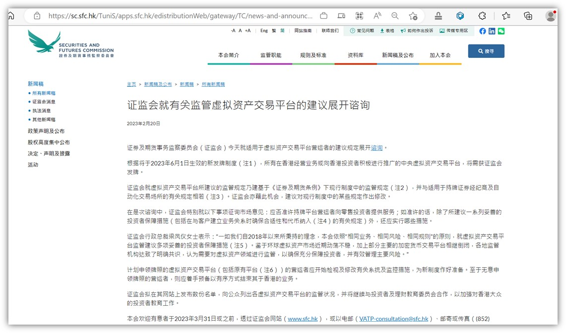The image size is (566, 333).
Task: Go to 所有新闻稿 breadcrumb link
Action: (x=213, y=84)
